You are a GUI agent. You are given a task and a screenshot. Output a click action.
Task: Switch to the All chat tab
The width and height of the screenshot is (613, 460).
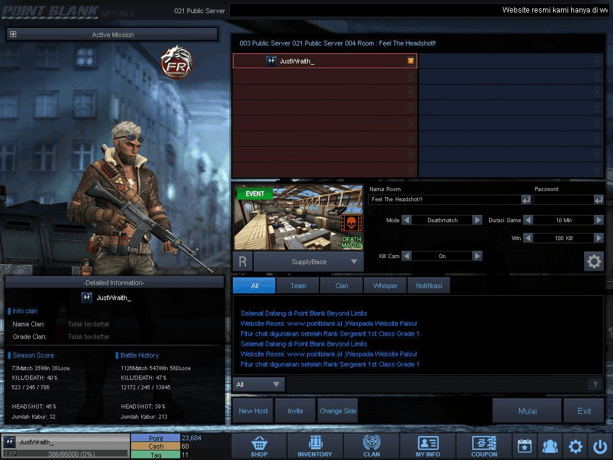click(254, 286)
